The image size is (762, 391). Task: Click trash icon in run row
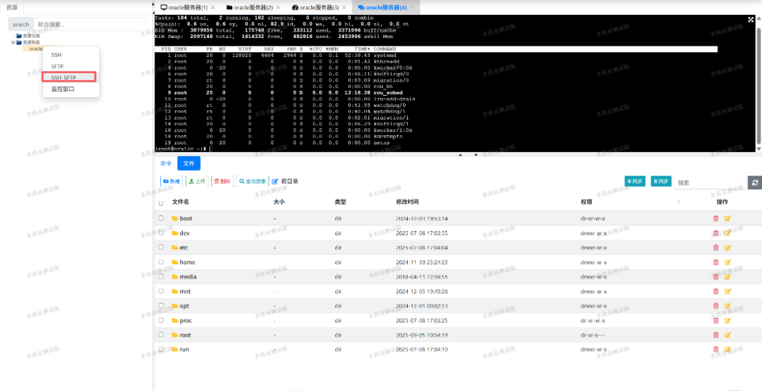(x=715, y=349)
